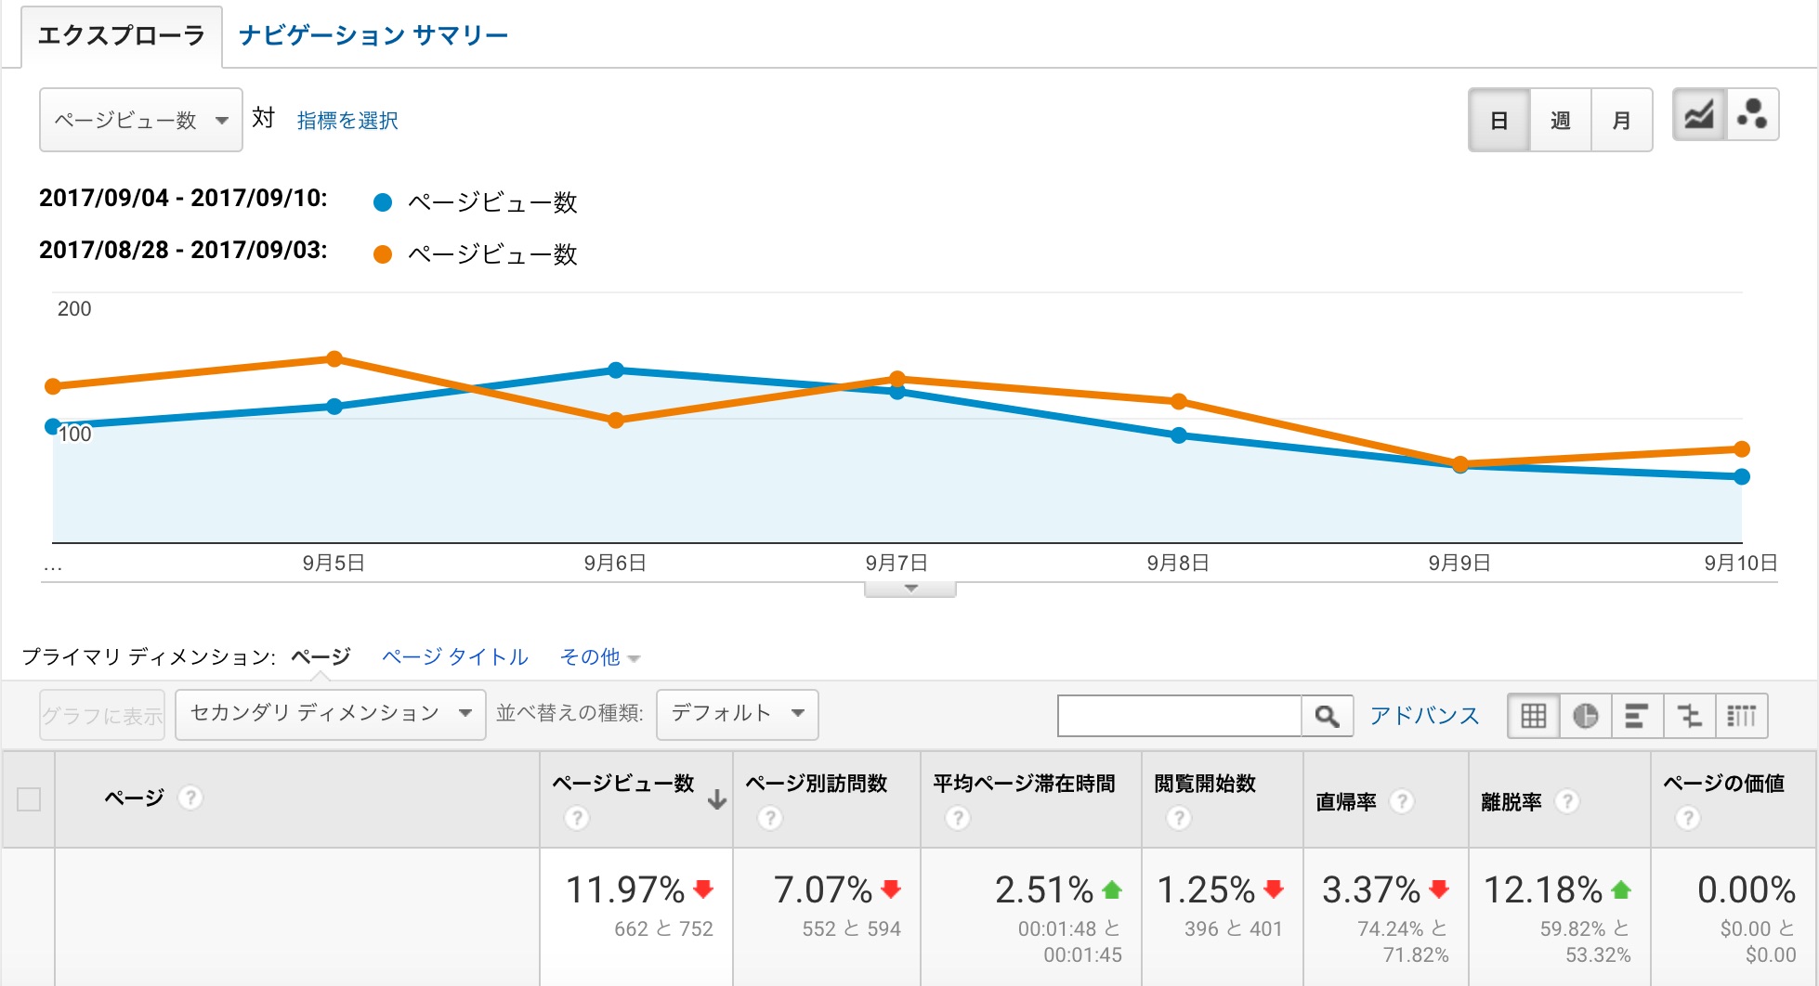The width and height of the screenshot is (1819, 986).
Task: Click the magnifier search button
Action: click(x=1327, y=716)
